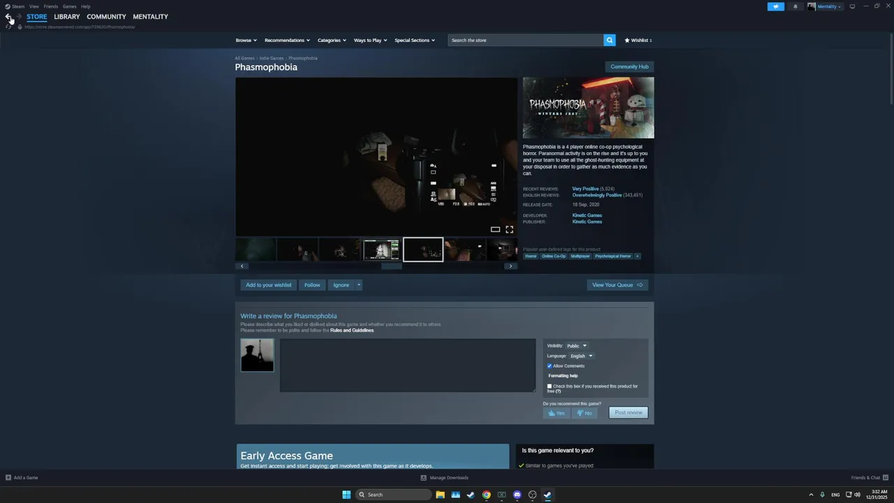Screen dimensions: 894x503
Task: Enter fullscreen on the media player
Action: 509,229
